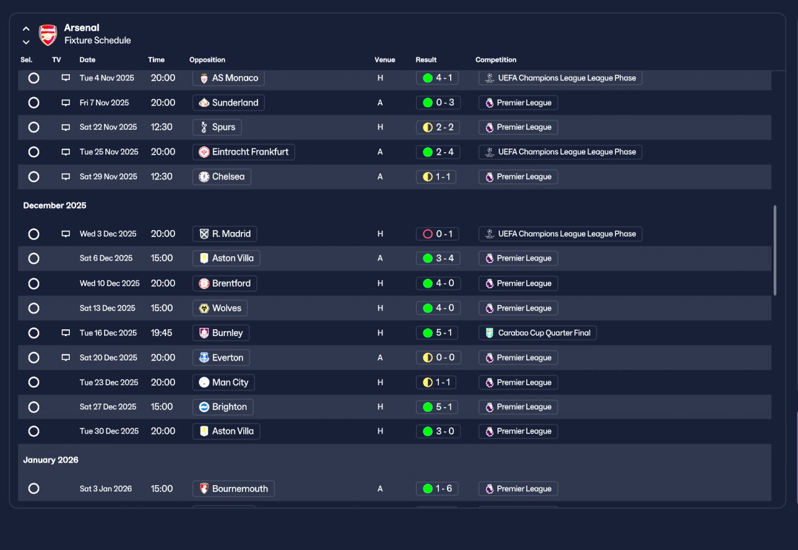798x550 pixels.
Task: Click the Arsenal club crest
Action: (48, 34)
